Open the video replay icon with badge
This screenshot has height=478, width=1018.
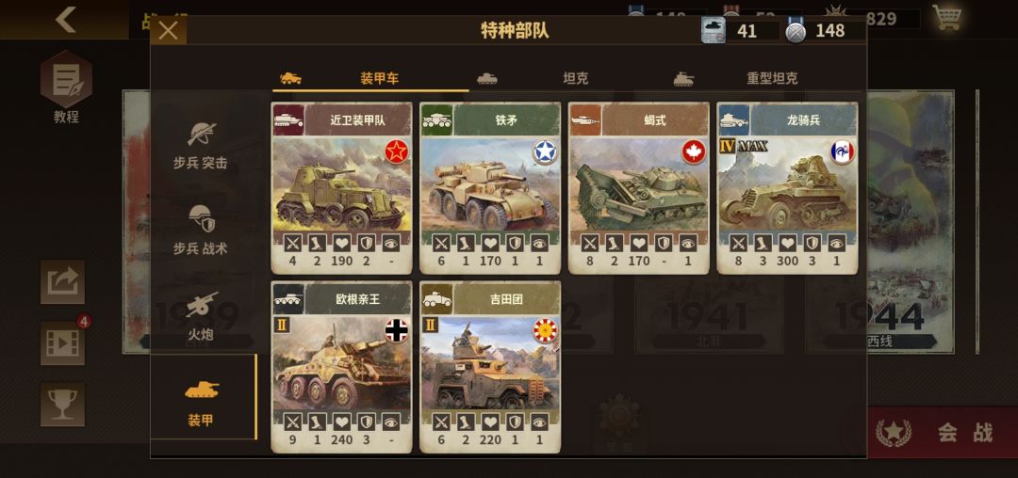tap(63, 343)
